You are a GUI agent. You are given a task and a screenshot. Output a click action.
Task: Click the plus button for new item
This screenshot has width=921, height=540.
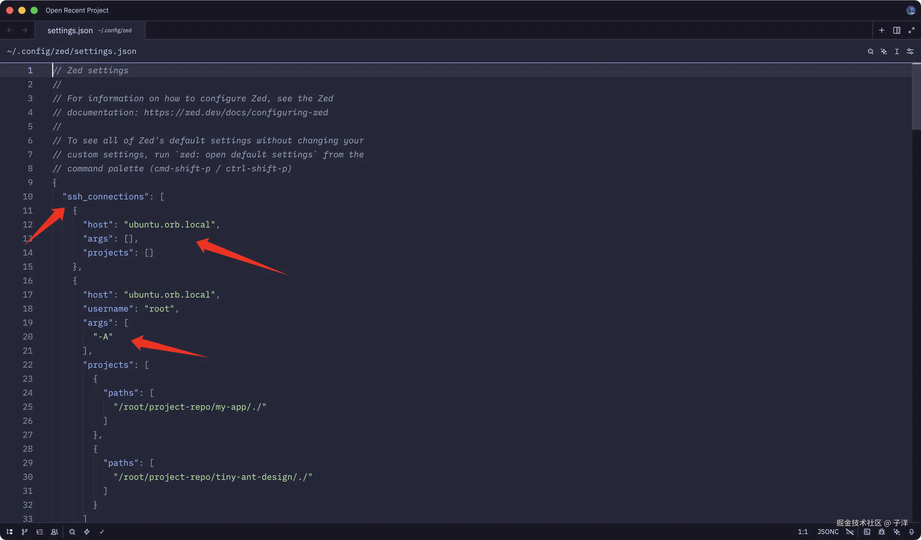tap(881, 30)
